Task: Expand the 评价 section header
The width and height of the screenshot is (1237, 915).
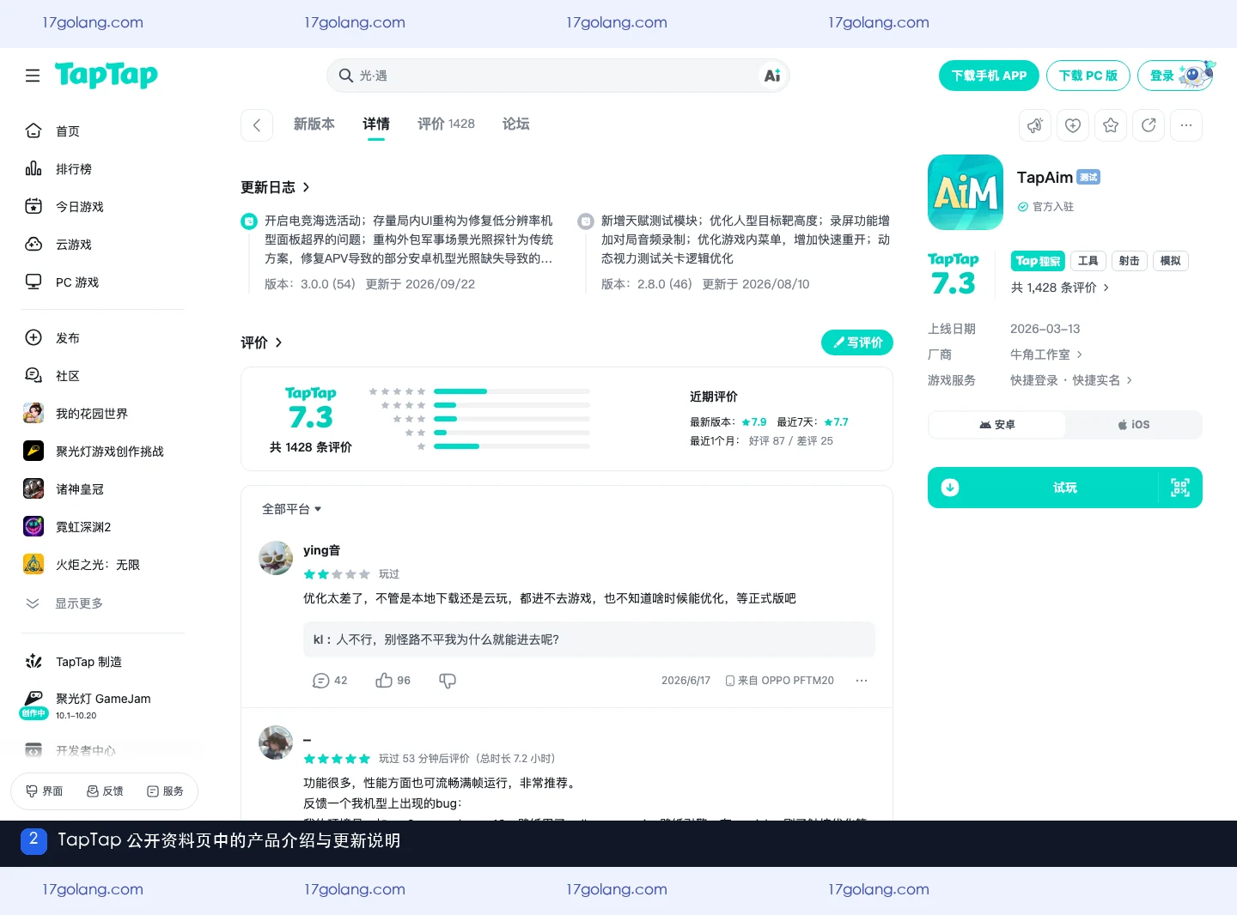Action: 261,342
